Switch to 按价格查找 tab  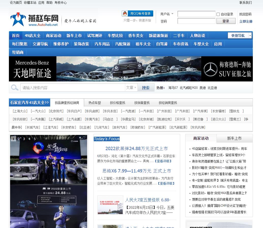pos(117,103)
